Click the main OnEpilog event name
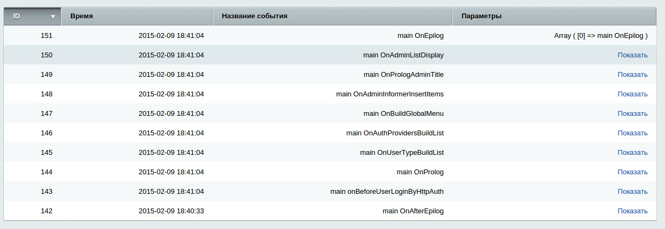This screenshot has height=229, width=665. 420,36
